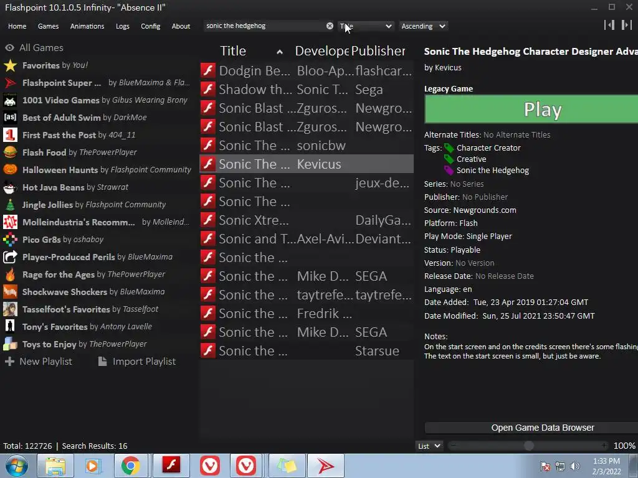Click the Flashpoint Super playlist arrow icon
This screenshot has width=638, height=478.
coord(10,83)
